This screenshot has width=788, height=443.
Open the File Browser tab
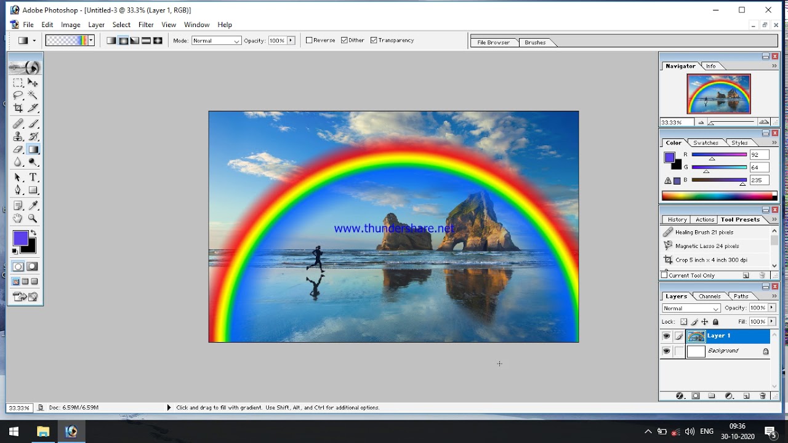tap(494, 42)
